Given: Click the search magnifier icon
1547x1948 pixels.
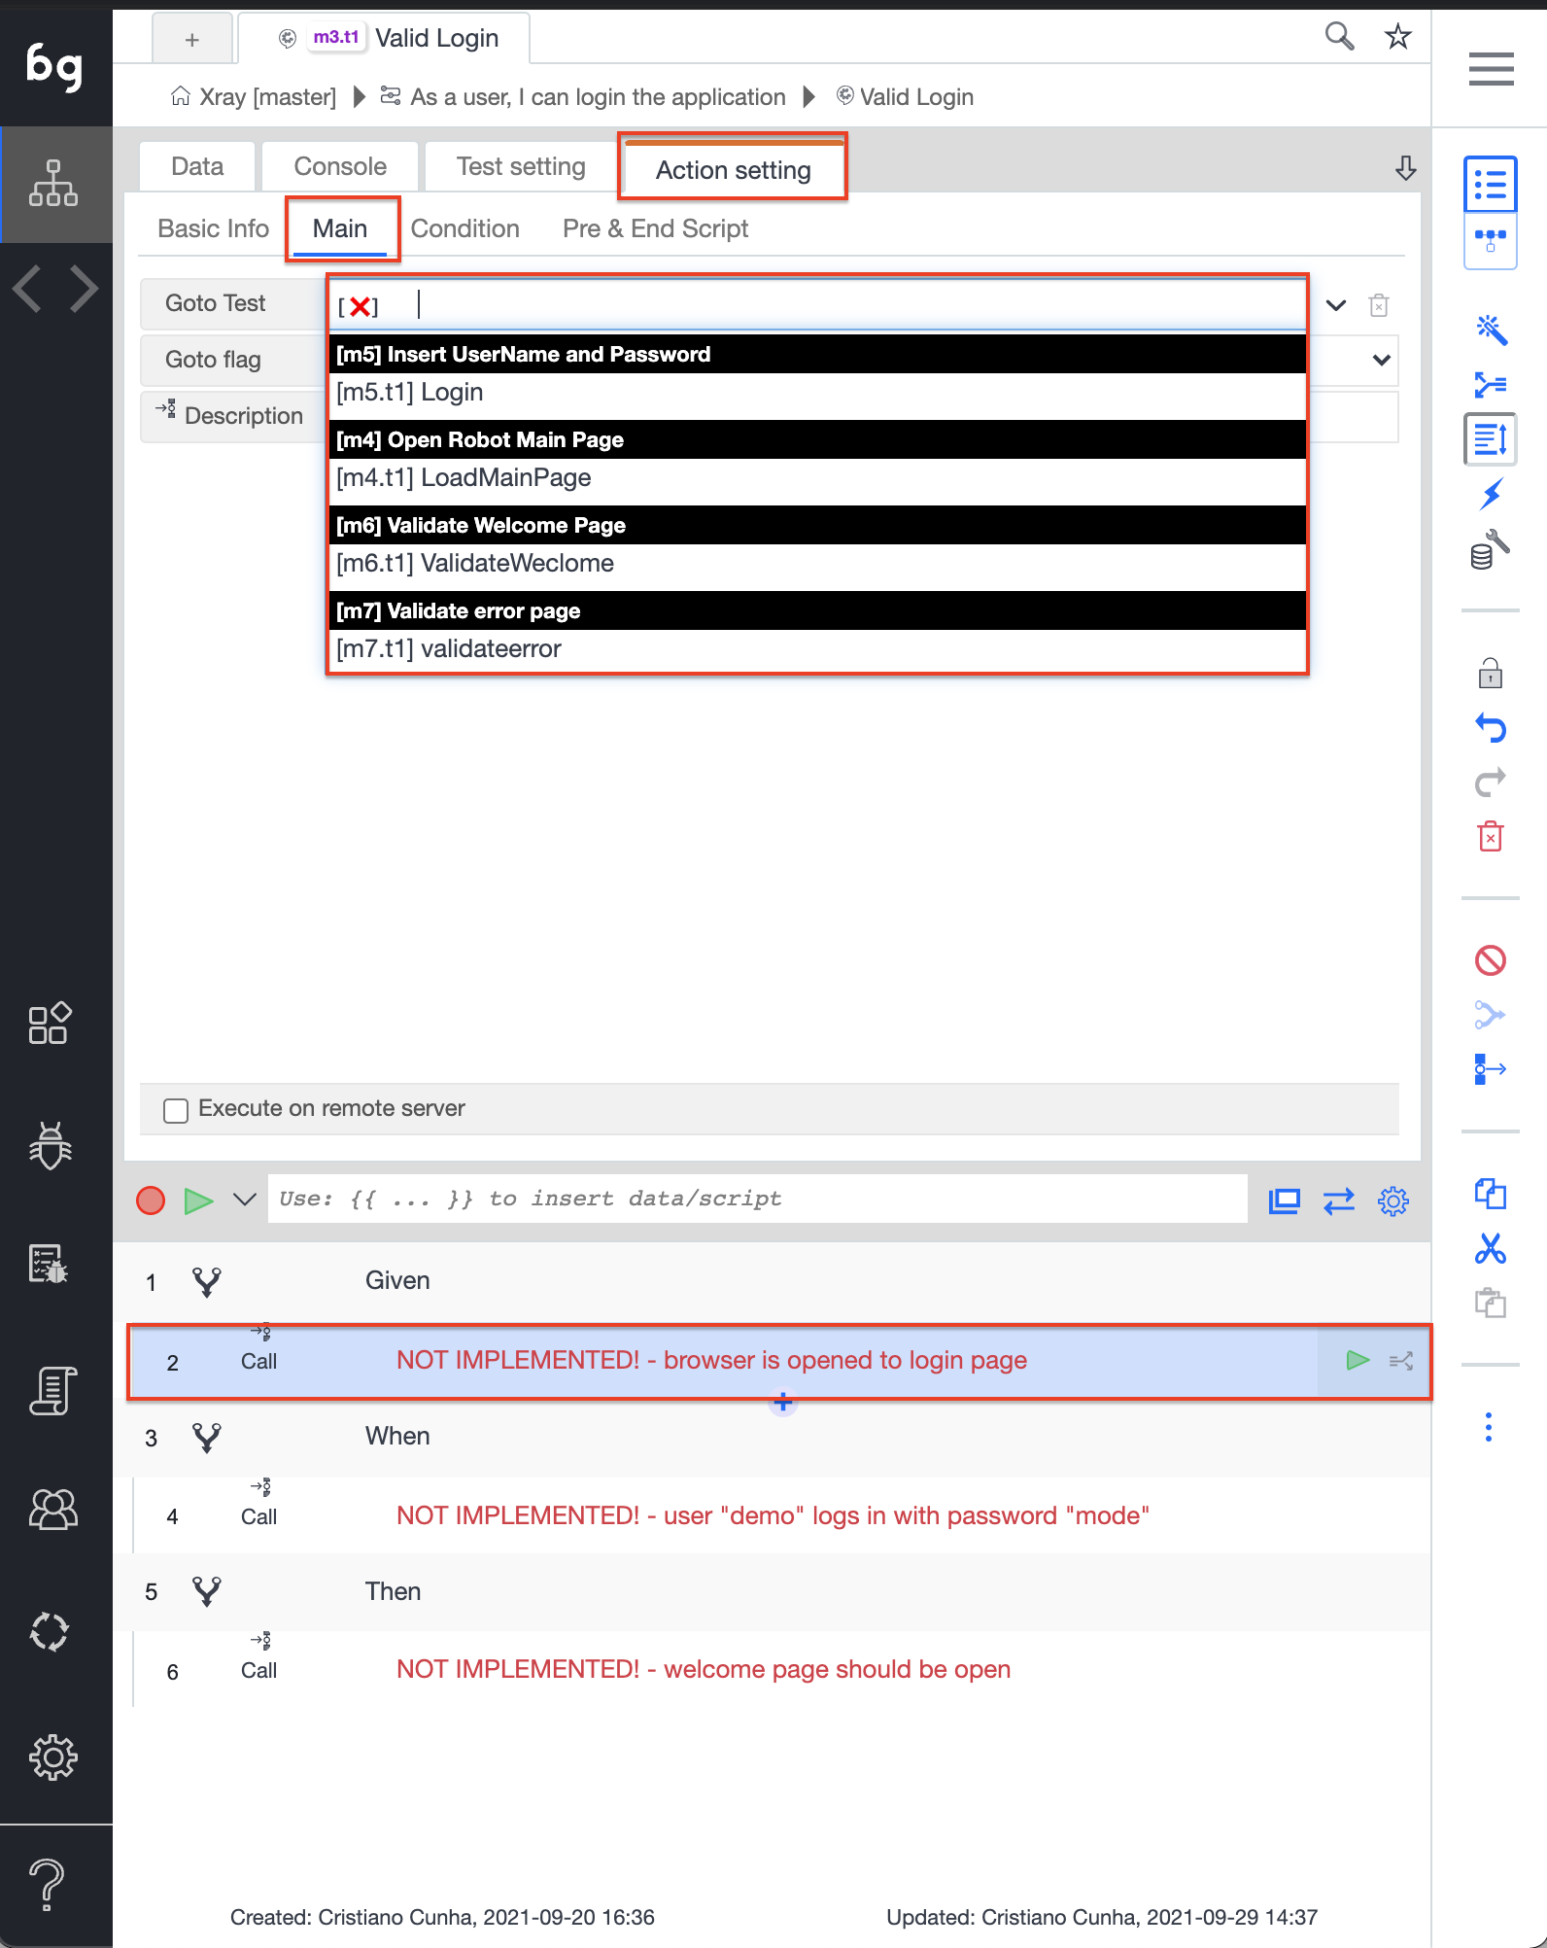Looking at the screenshot, I should tap(1339, 37).
